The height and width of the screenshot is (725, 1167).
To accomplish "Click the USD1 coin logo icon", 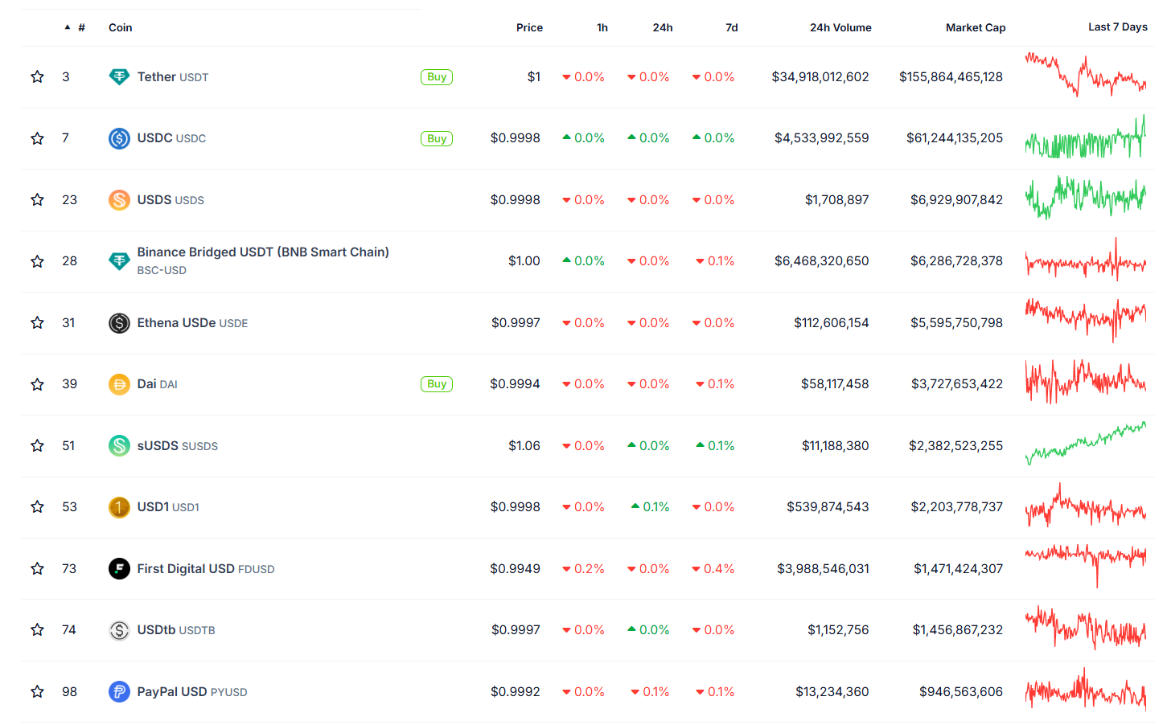I will coord(119,507).
